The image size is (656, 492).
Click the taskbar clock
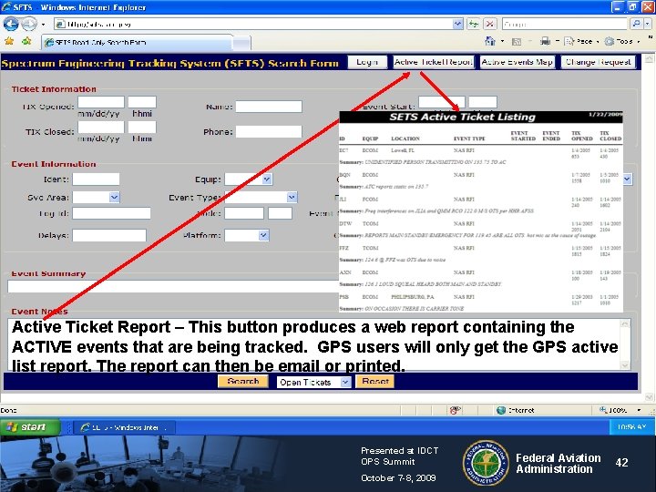[631, 426]
